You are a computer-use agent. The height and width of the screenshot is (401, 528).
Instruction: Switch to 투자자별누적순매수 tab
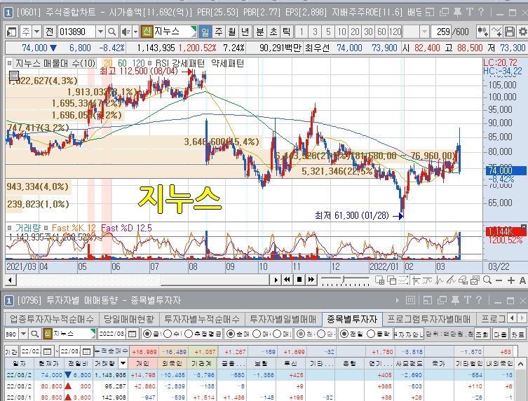pos(202,318)
